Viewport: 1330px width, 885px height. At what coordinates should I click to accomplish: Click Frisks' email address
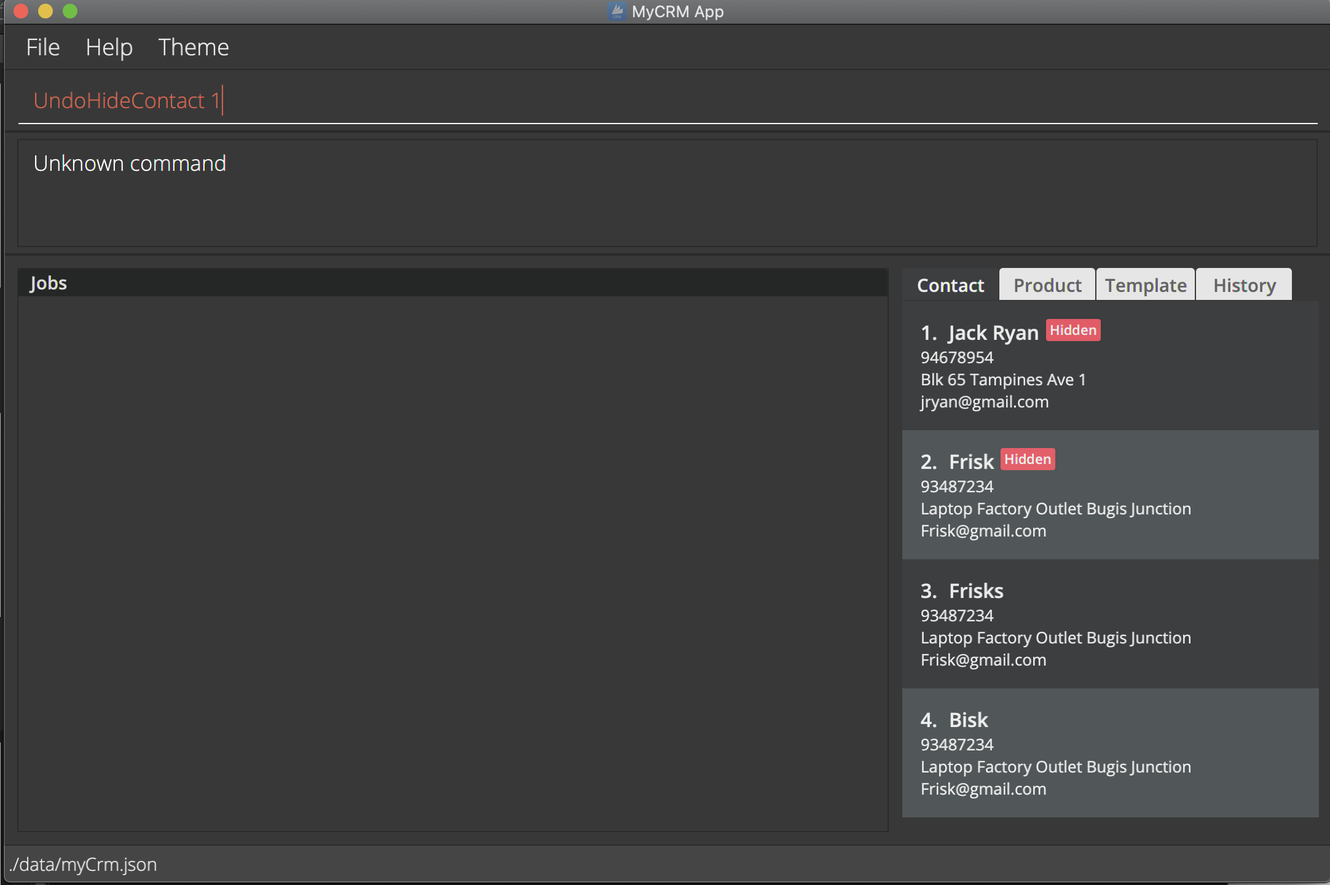tap(983, 660)
